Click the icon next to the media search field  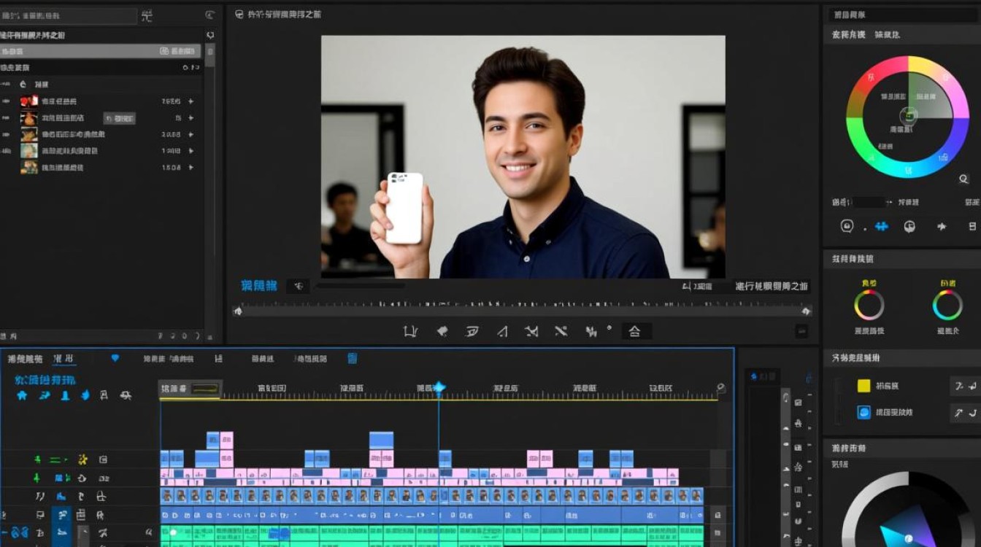click(147, 15)
